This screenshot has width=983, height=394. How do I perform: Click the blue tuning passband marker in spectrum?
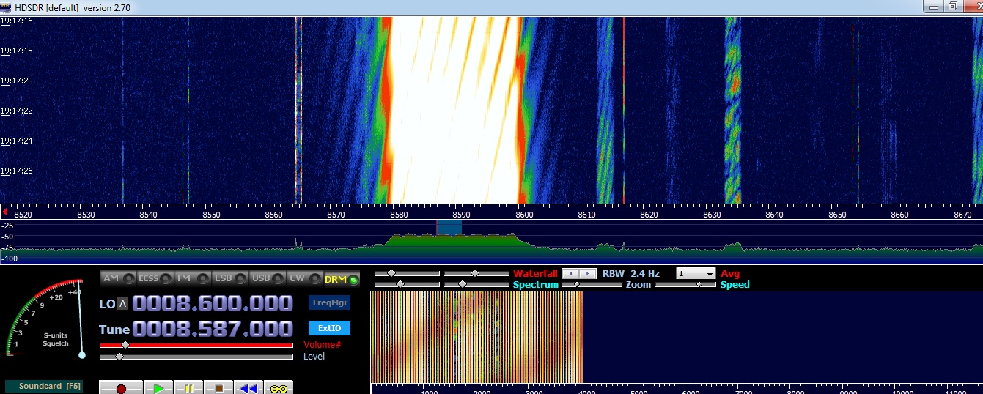(x=449, y=227)
